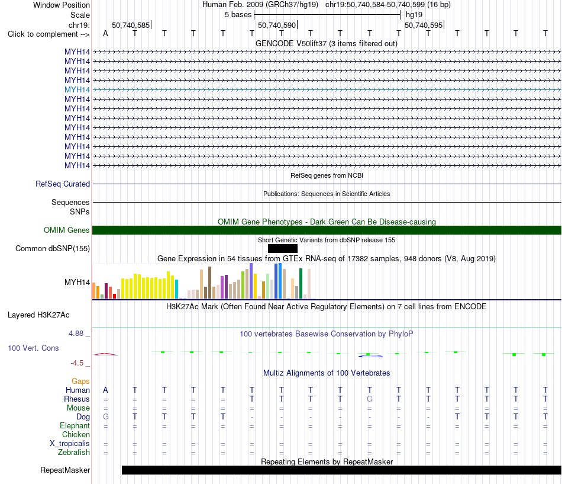Open the Layered H3K27Ac track label
The image size is (562, 484).
(x=38, y=315)
